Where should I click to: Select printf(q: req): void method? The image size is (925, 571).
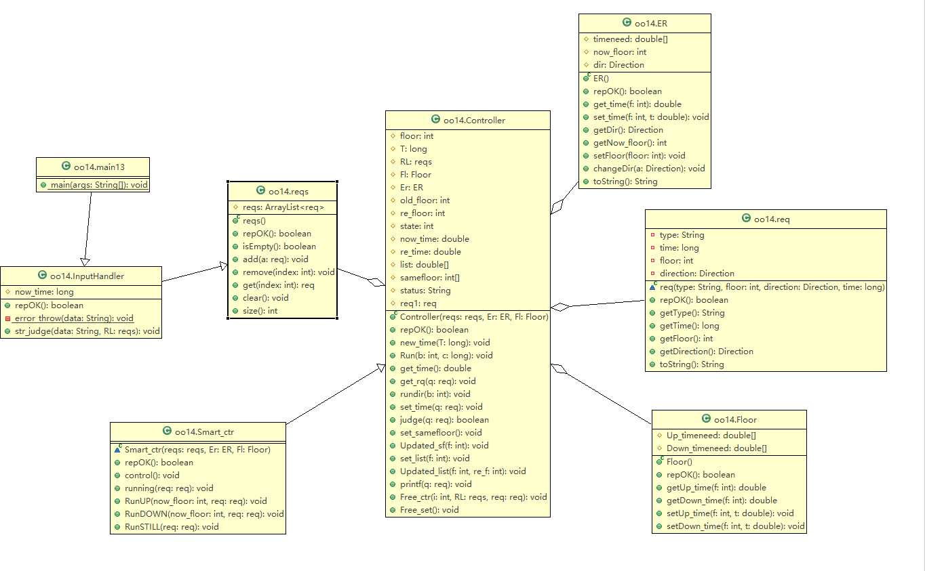click(x=435, y=484)
